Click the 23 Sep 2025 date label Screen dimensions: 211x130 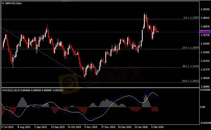coord(58,127)
